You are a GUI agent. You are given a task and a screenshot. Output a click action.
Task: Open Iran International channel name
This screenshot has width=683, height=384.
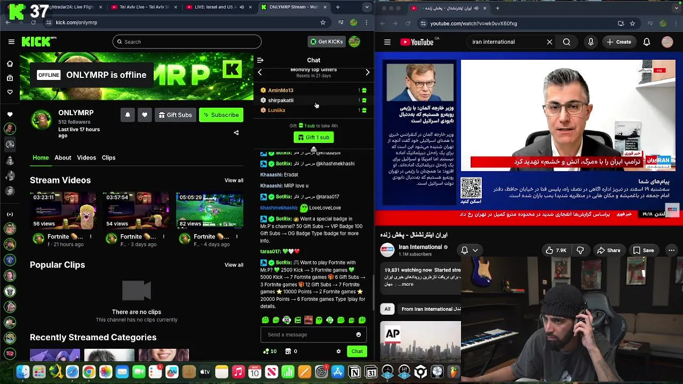(420, 247)
